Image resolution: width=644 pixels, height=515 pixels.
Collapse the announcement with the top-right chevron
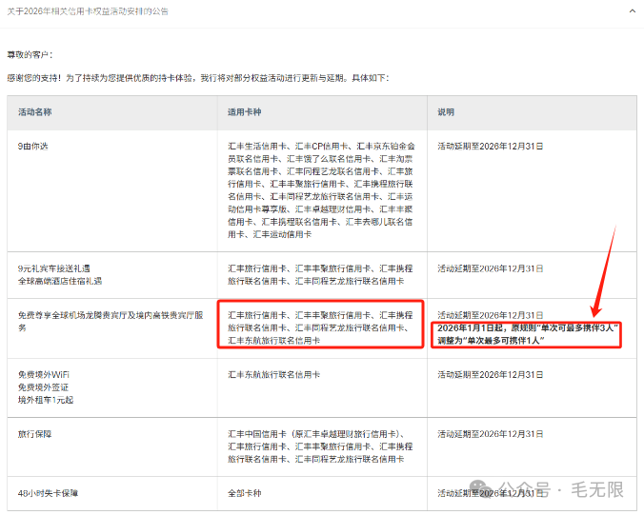pos(632,11)
